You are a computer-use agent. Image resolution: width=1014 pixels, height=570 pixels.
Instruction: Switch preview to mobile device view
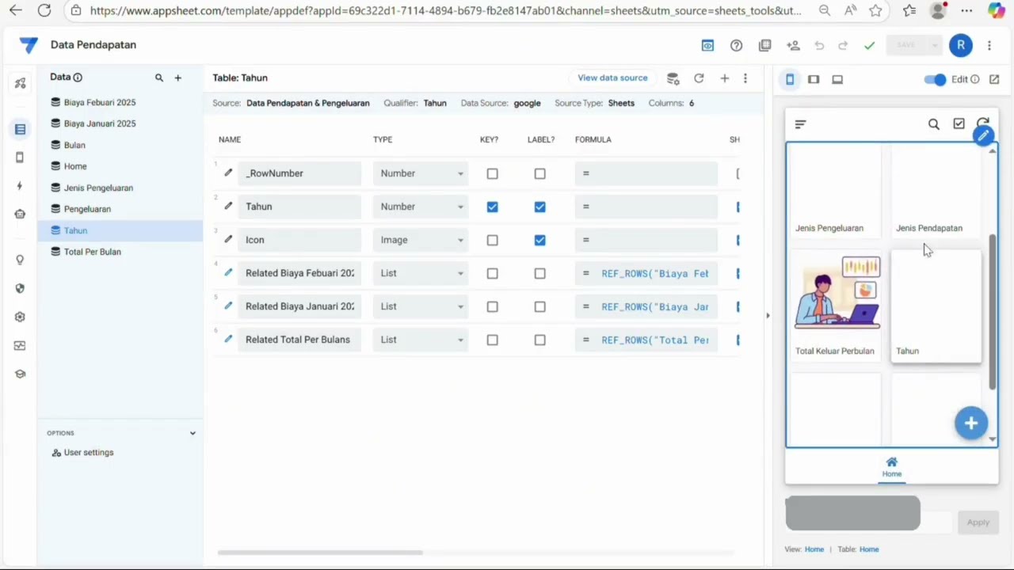[x=790, y=79]
